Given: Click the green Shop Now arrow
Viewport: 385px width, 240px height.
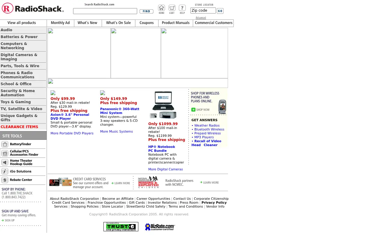Looking at the screenshot, I should click(x=193, y=109).
